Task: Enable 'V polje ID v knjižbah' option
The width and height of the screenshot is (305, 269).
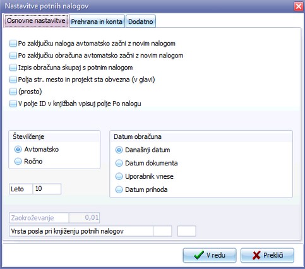Action: 13,104
